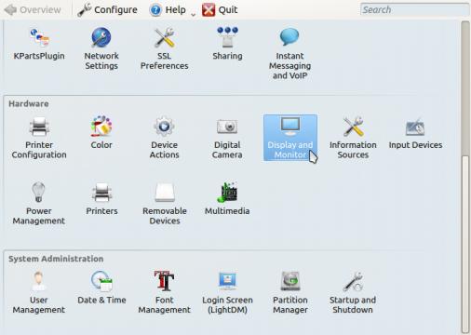471x335 pixels.
Task: Open Power Management
Action: (x=39, y=204)
